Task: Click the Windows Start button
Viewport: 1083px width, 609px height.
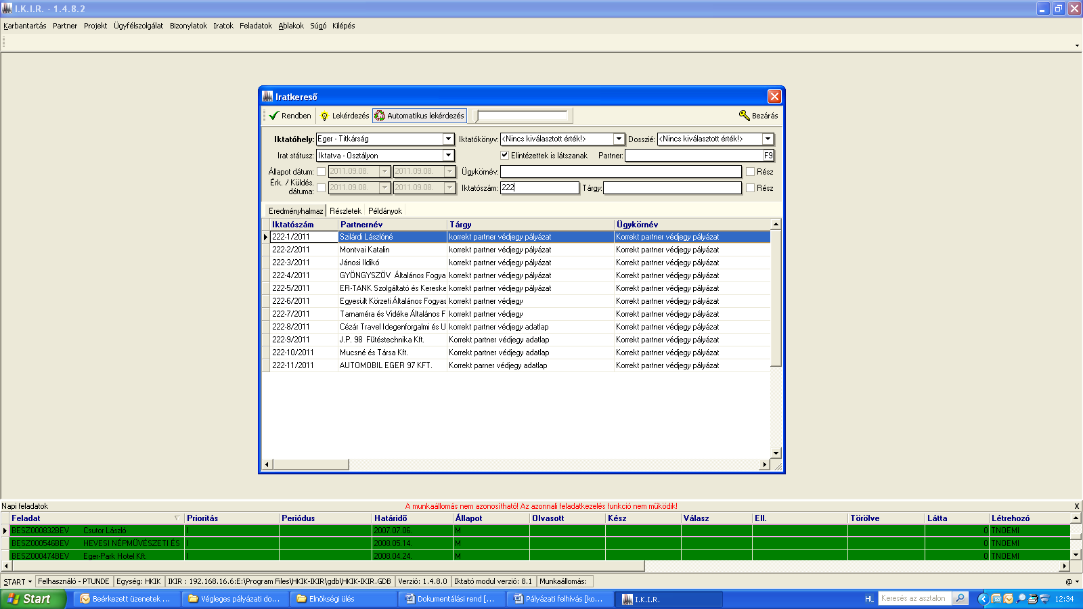Action: [x=32, y=599]
